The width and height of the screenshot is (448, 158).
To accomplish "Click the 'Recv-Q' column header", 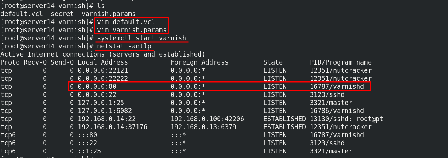I will coord(35,62).
